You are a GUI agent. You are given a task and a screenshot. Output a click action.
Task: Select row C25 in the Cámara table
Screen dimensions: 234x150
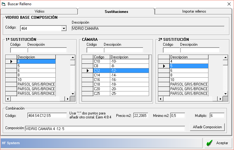(x=102, y=94)
